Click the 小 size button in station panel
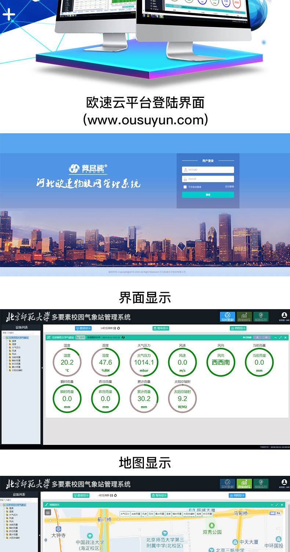The height and width of the screenshot is (552, 290). [x=266, y=337]
